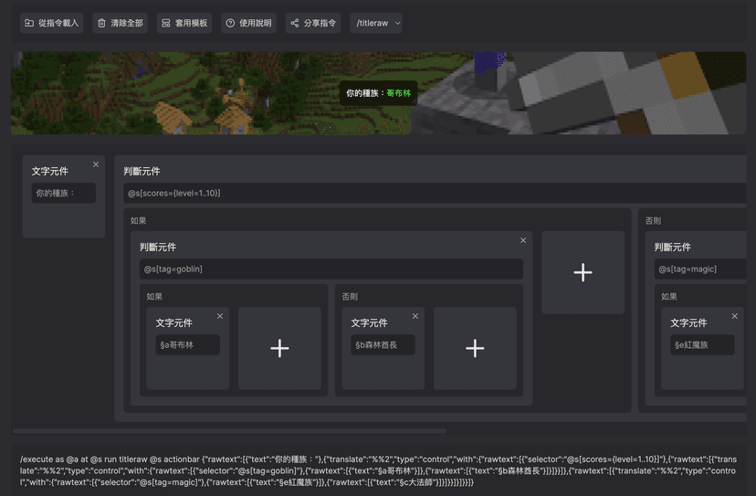Click the template icon beside 套用模板
The width and height of the screenshot is (756, 496).
(x=166, y=23)
